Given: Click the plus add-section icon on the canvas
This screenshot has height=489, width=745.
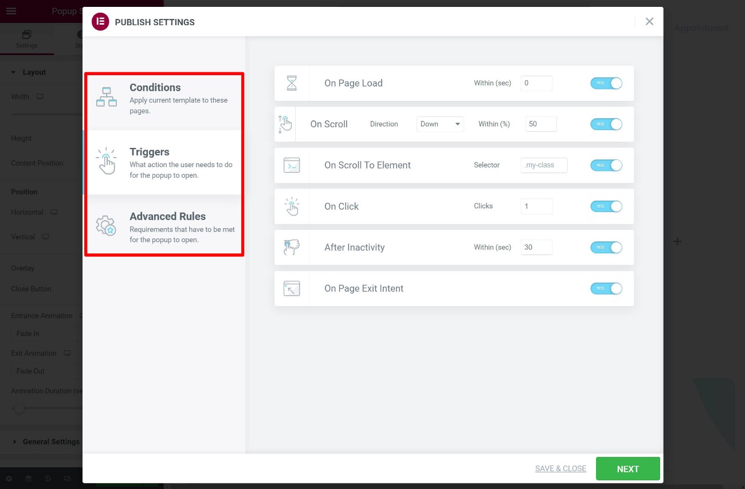Looking at the screenshot, I should 677,241.
